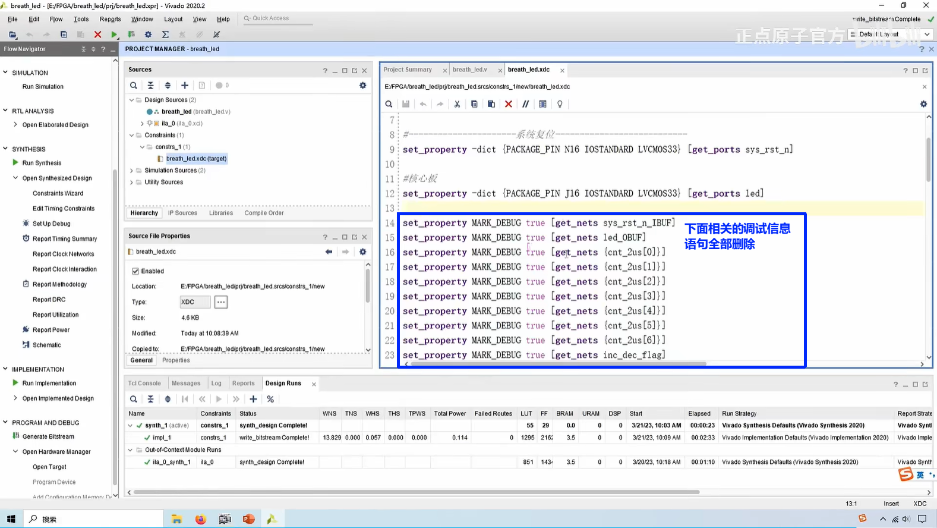Click the Type browse ellipsis button
Screen dimensions: 937x528
click(221, 302)
